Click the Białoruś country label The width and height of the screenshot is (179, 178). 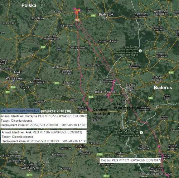163,88
